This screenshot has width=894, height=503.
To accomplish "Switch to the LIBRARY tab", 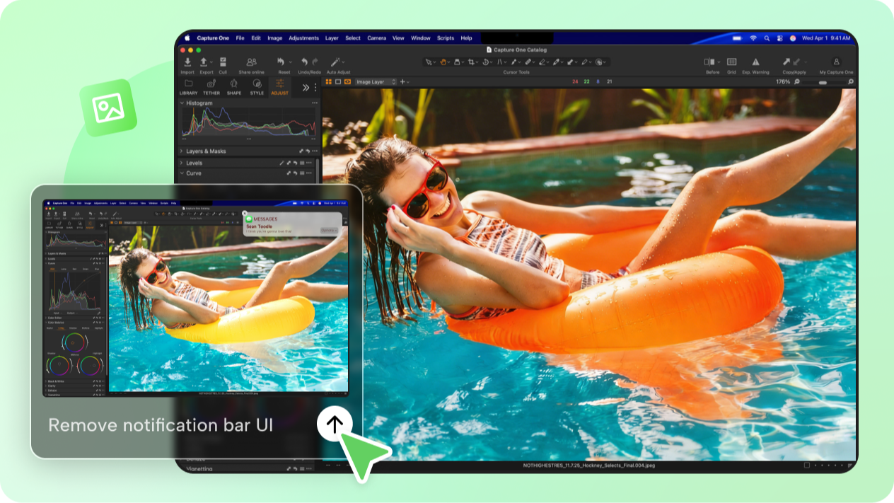I will [x=188, y=88].
